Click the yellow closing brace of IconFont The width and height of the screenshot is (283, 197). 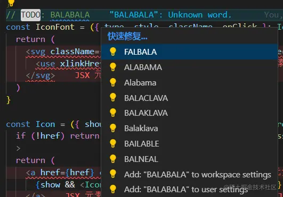(9, 100)
